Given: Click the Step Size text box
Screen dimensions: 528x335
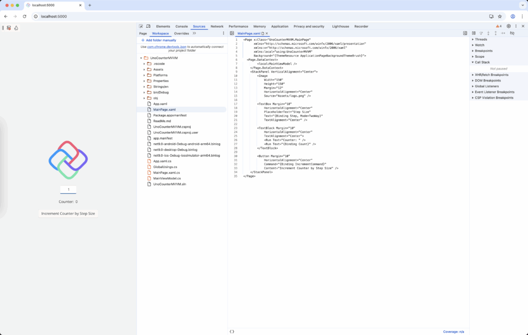Looking at the screenshot, I should (x=68, y=190).
